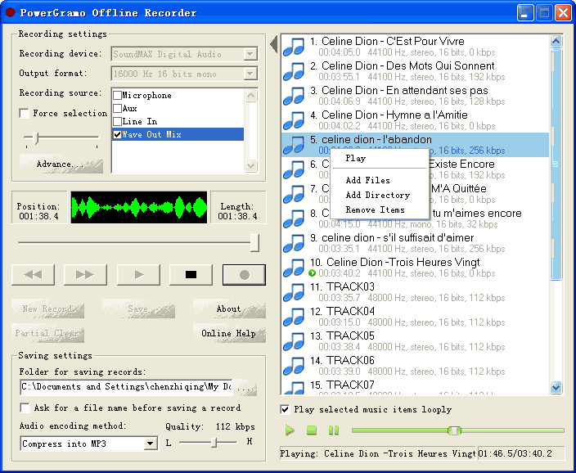
Task: Click the green waveform display
Action: tap(139, 207)
